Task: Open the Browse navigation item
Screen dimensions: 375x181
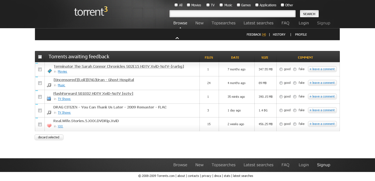Action: click(x=180, y=23)
